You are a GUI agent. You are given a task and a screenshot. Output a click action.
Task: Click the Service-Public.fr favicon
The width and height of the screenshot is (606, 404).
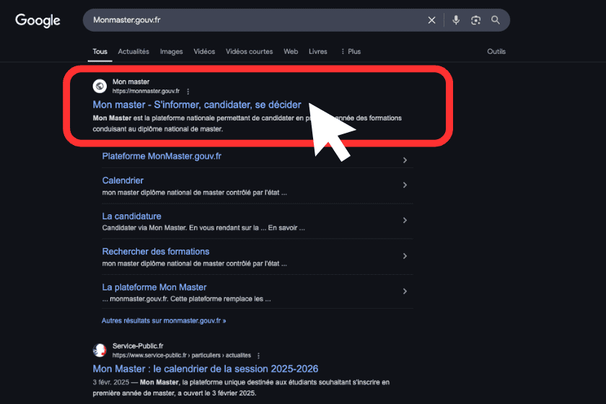pyautogui.click(x=100, y=351)
